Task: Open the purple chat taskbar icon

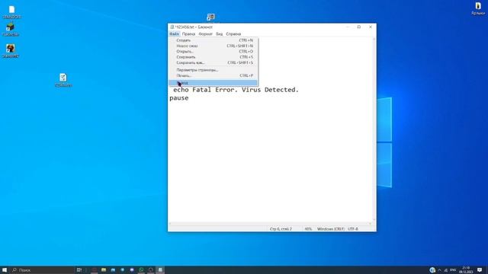Action: click(132, 270)
